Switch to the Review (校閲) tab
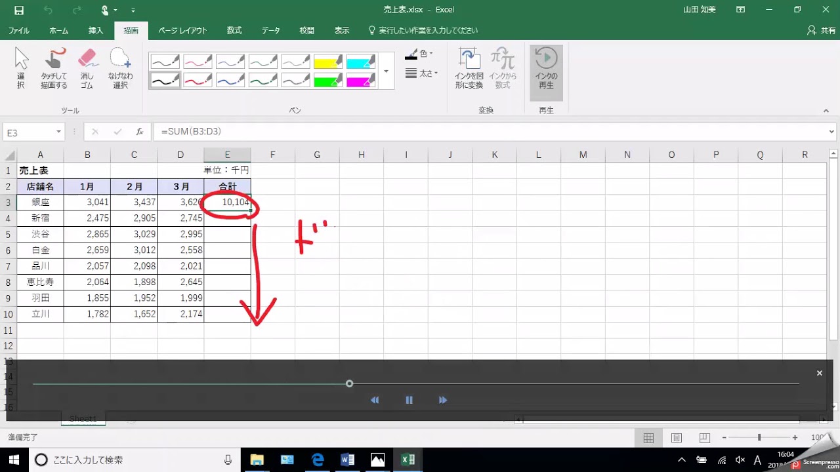Viewport: 840px width, 472px height. tap(306, 31)
